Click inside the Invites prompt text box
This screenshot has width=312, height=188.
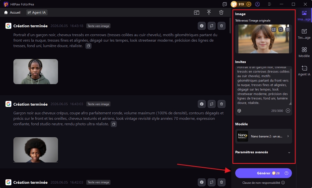coord(263,86)
